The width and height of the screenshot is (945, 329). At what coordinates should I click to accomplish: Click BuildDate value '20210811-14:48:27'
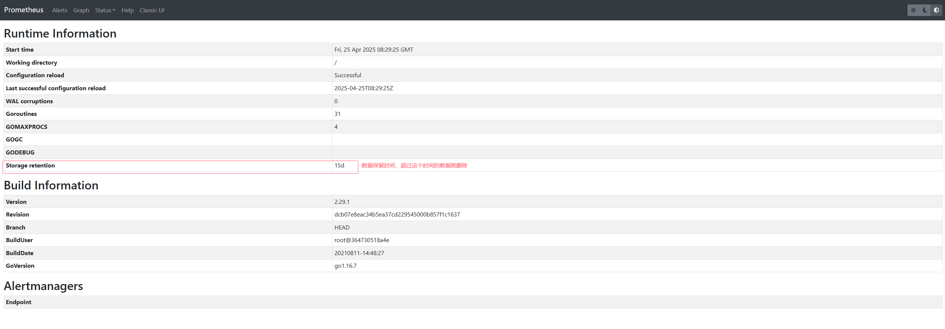(x=359, y=253)
